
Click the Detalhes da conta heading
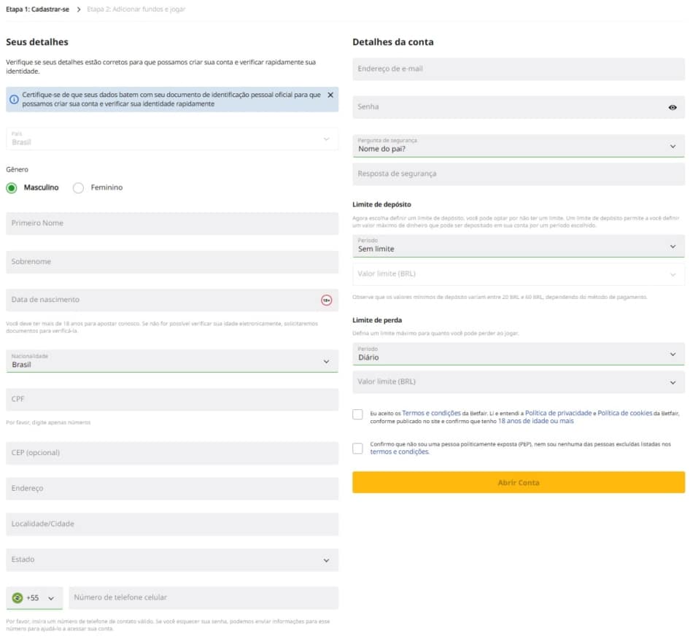pos(393,42)
